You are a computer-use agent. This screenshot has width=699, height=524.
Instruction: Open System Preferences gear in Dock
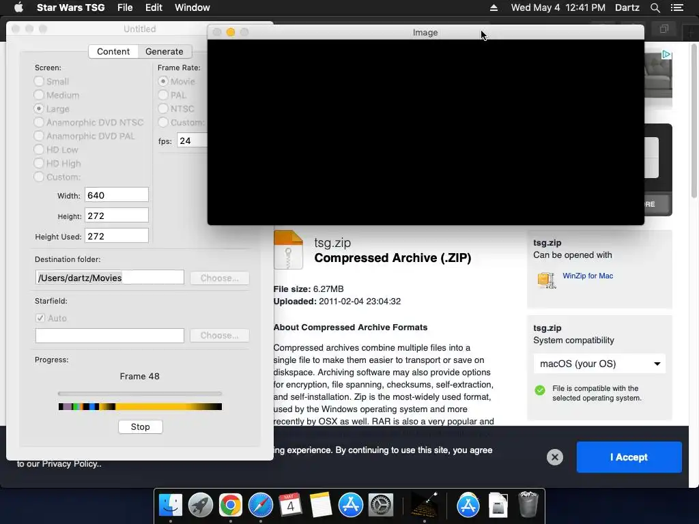[380, 506]
